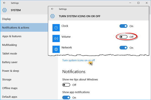Enable the Volume system icon toggle
Viewport: 151px width, 100px height.
point(123,37)
